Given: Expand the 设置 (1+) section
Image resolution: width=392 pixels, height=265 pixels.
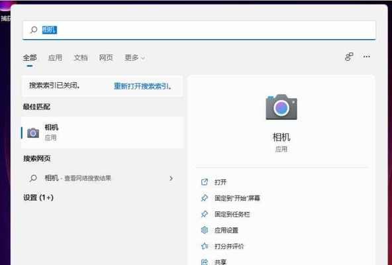Looking at the screenshot, I should [x=38, y=197].
